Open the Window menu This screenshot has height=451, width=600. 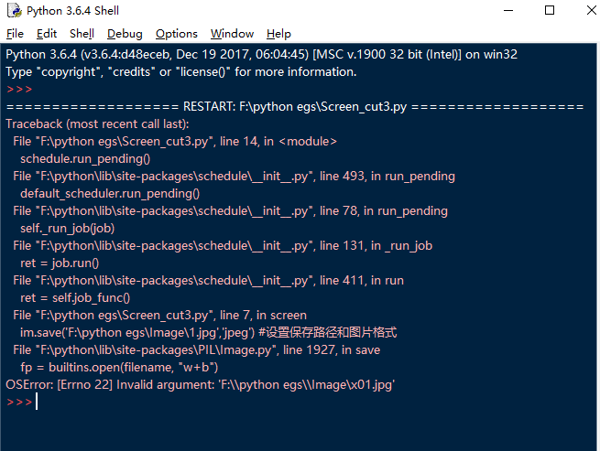[232, 34]
